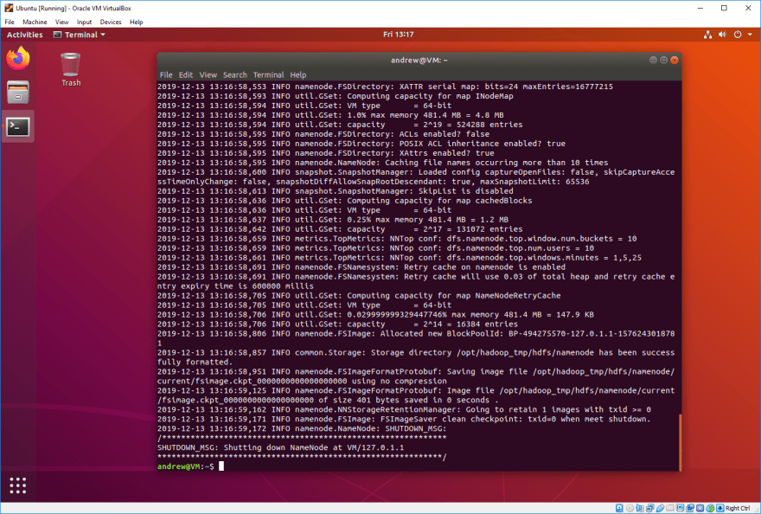Click the terminal vertical scrollbar
Image resolution: width=761 pixels, height=514 pixels.
pyautogui.click(x=680, y=442)
